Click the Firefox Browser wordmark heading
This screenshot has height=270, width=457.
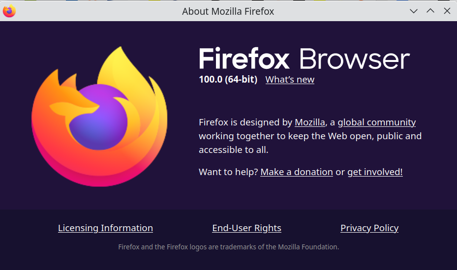(305, 59)
